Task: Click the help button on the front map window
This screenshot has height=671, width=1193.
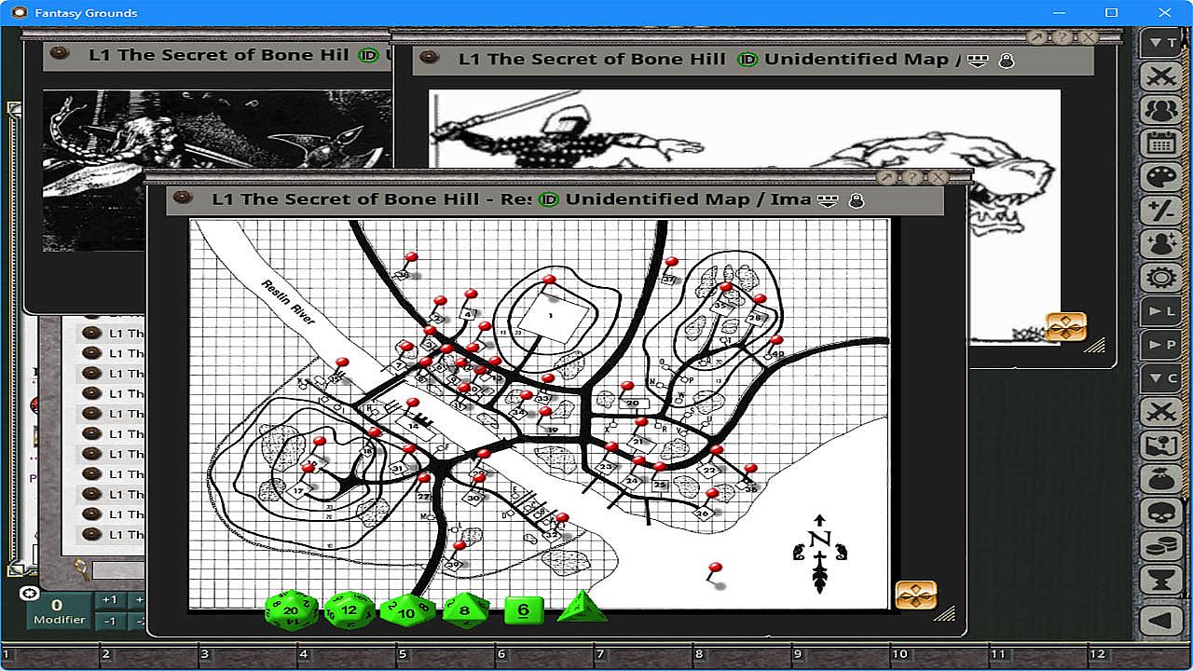Action: (912, 177)
